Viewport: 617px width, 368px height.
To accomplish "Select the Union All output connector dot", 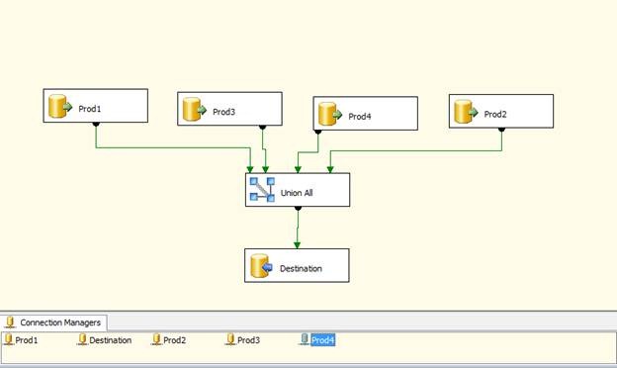I will click(x=298, y=208).
